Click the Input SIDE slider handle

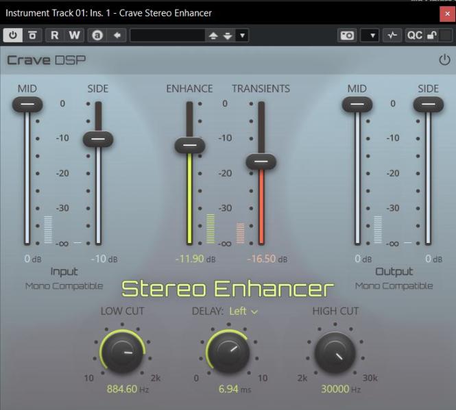98,139
